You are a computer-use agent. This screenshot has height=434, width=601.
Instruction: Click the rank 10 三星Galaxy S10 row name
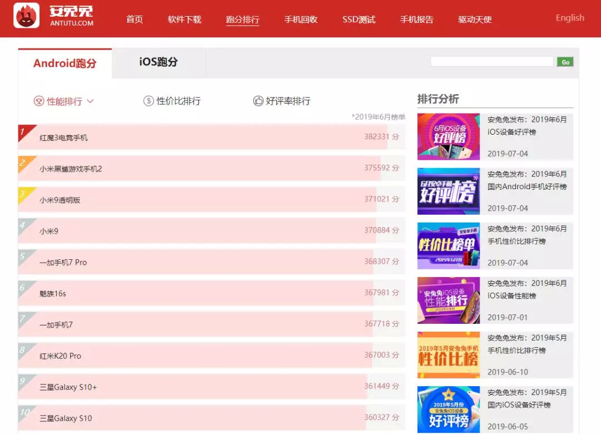click(66, 418)
